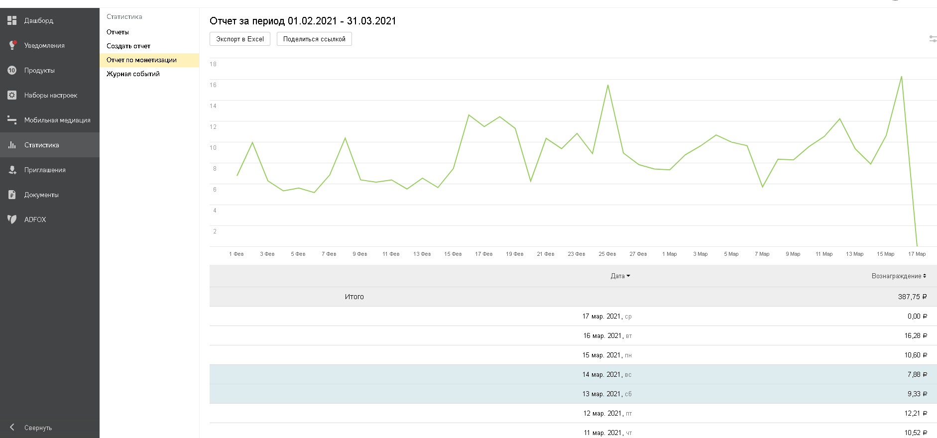Click the settings presets gear icon
The height and width of the screenshot is (438, 937).
pyautogui.click(x=12, y=95)
